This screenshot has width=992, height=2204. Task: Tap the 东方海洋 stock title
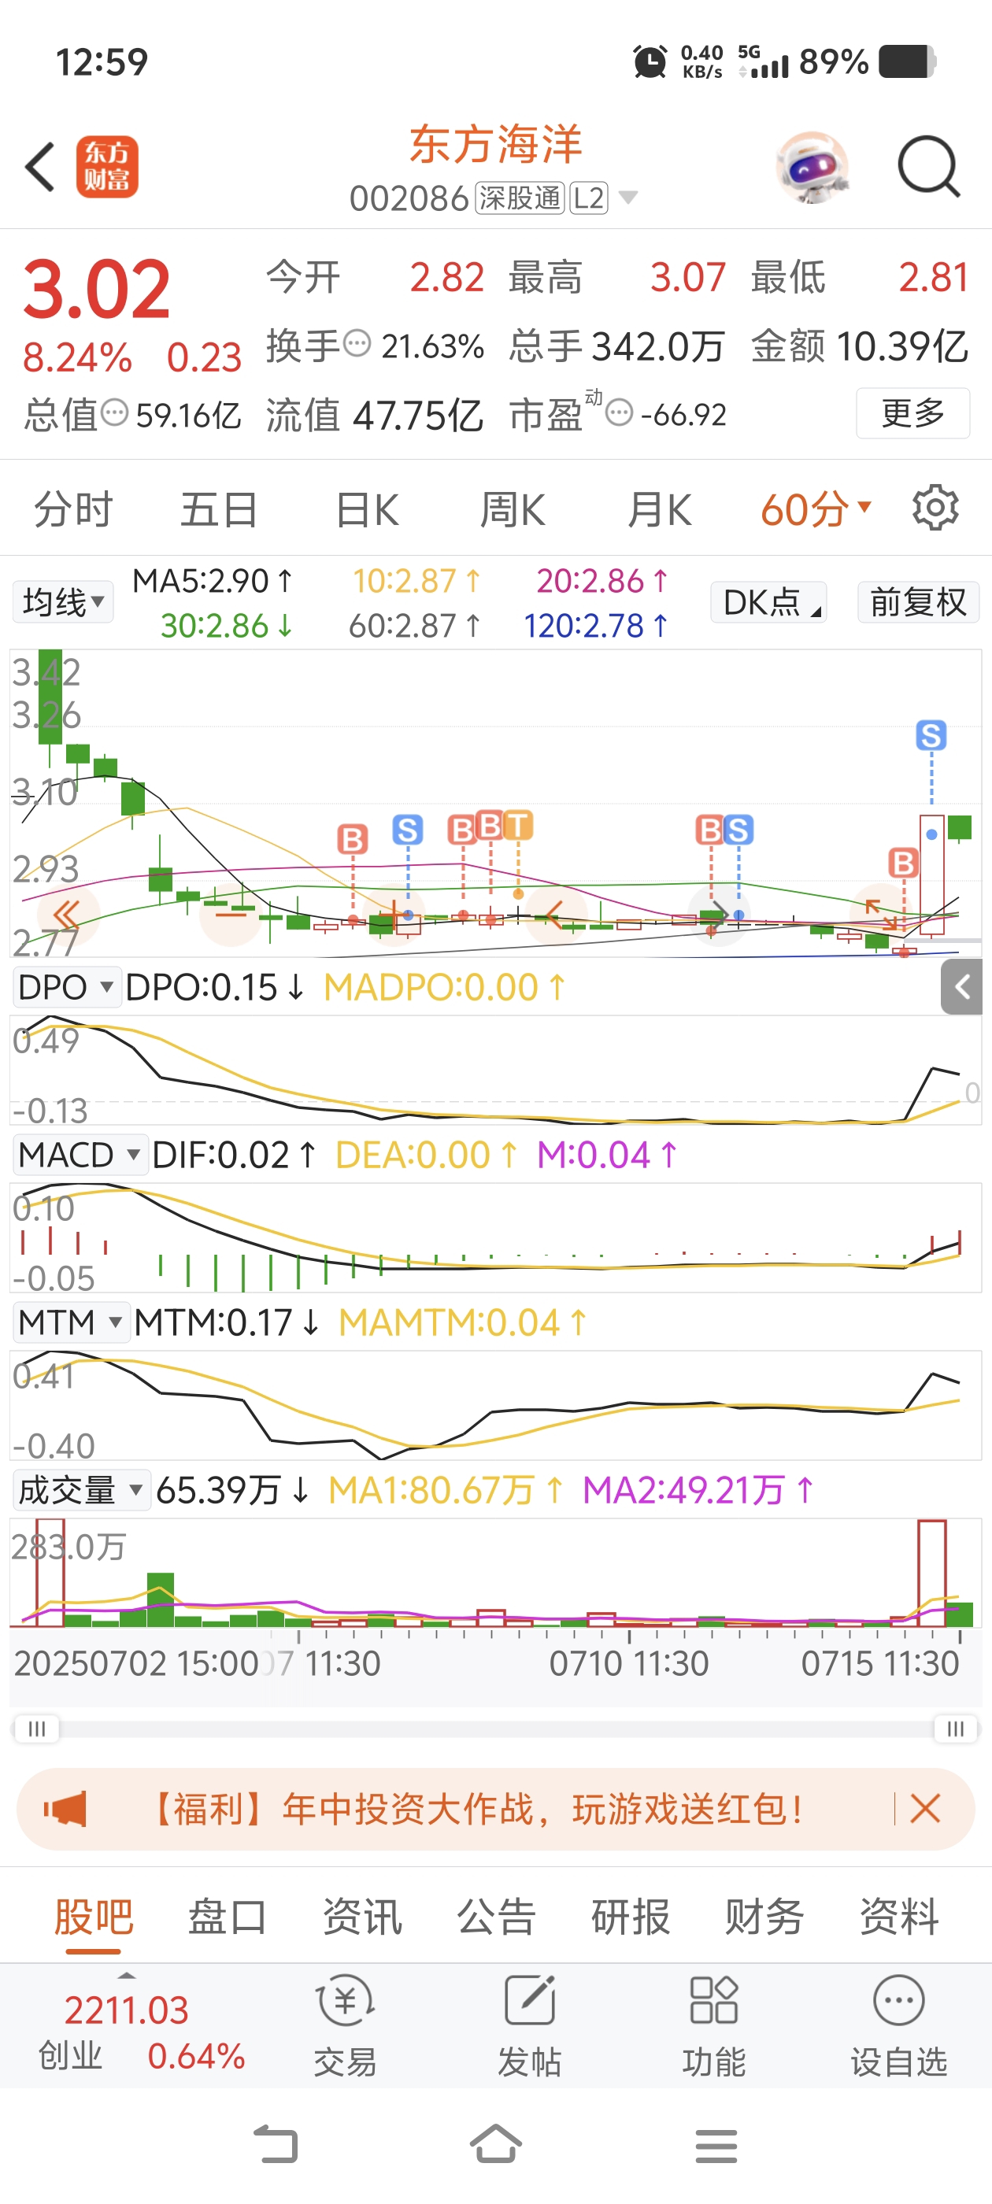(497, 143)
